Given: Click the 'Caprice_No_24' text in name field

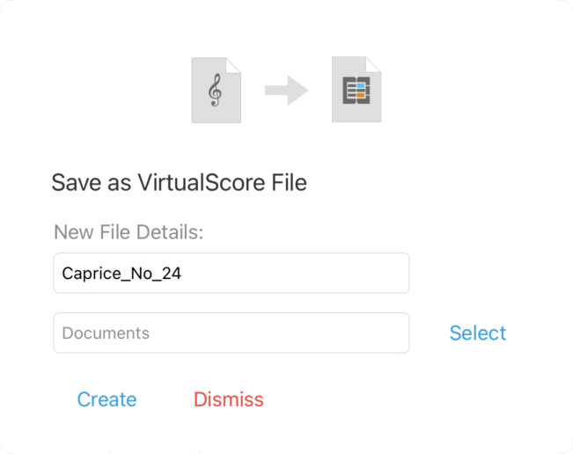Looking at the screenshot, I should point(121,274).
